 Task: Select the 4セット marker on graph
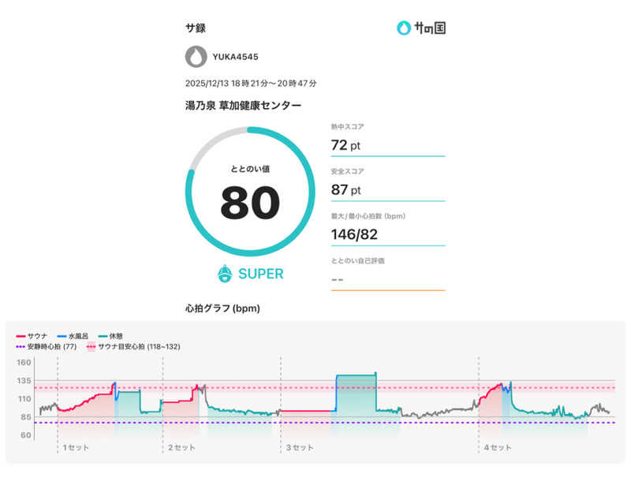pyautogui.click(x=497, y=447)
